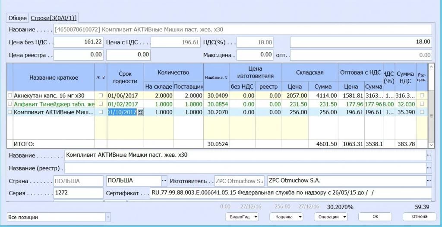Click total warehouse sum 4601.50
This screenshot has width=442, height=227.
tap(323, 144)
